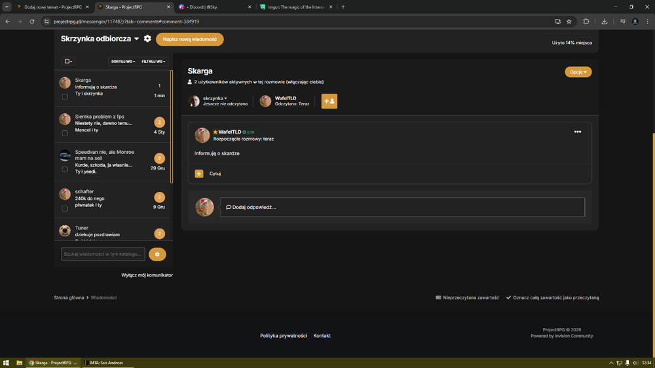Tick the checkbox for the schafter conversation

[65, 208]
